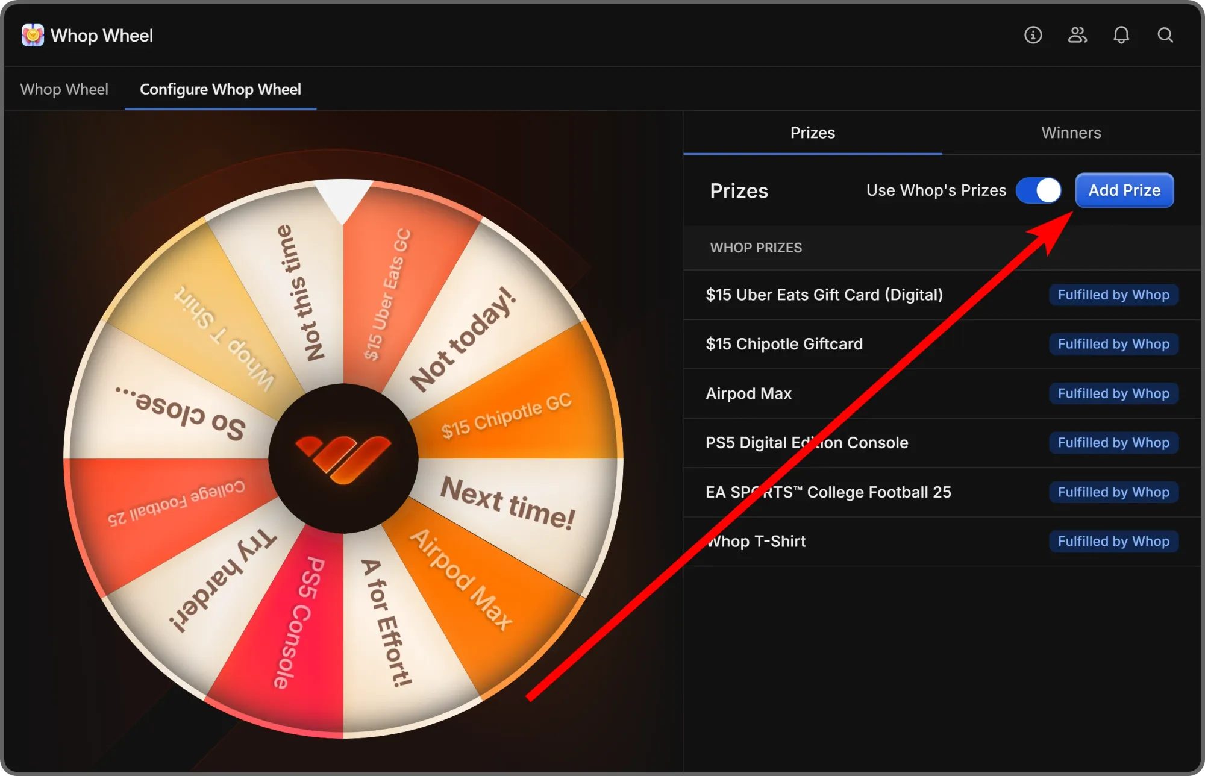
Task: Select the $15 Uber Eats Gift Card prize
Action: coord(824,295)
